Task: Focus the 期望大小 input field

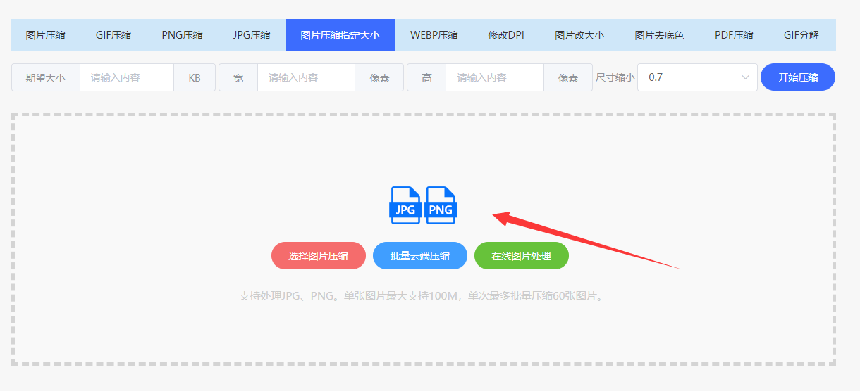Action: pos(127,77)
